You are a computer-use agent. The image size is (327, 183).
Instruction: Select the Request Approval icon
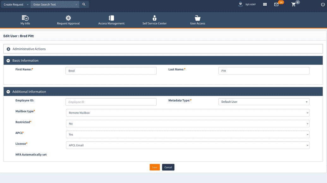click(68, 20)
